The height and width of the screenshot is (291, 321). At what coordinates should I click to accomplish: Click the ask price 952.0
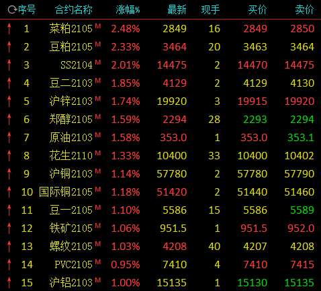[x=301, y=228]
